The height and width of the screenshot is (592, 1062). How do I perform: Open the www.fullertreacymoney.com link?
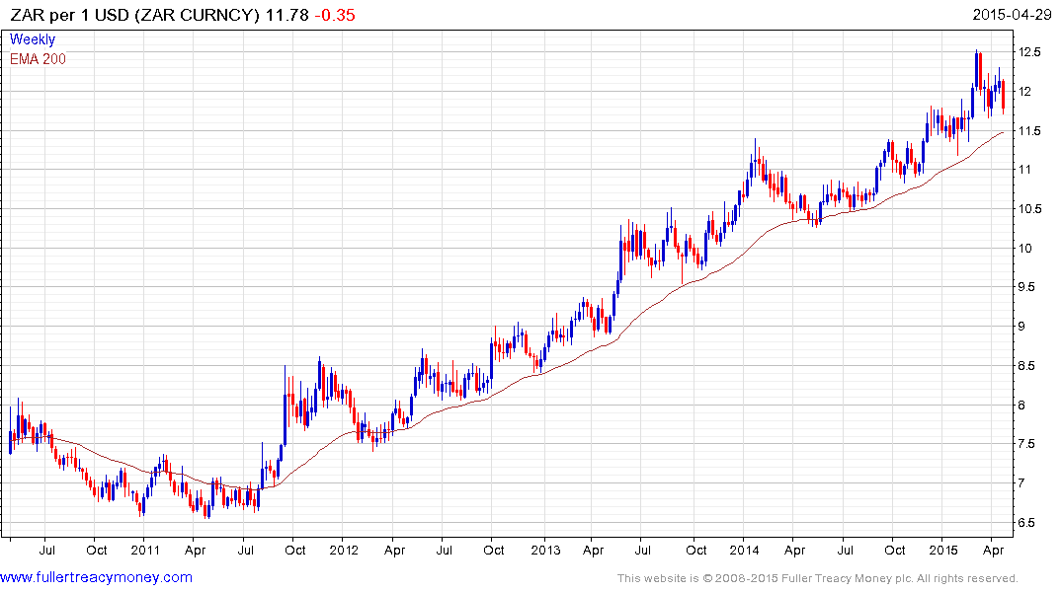[x=96, y=577]
